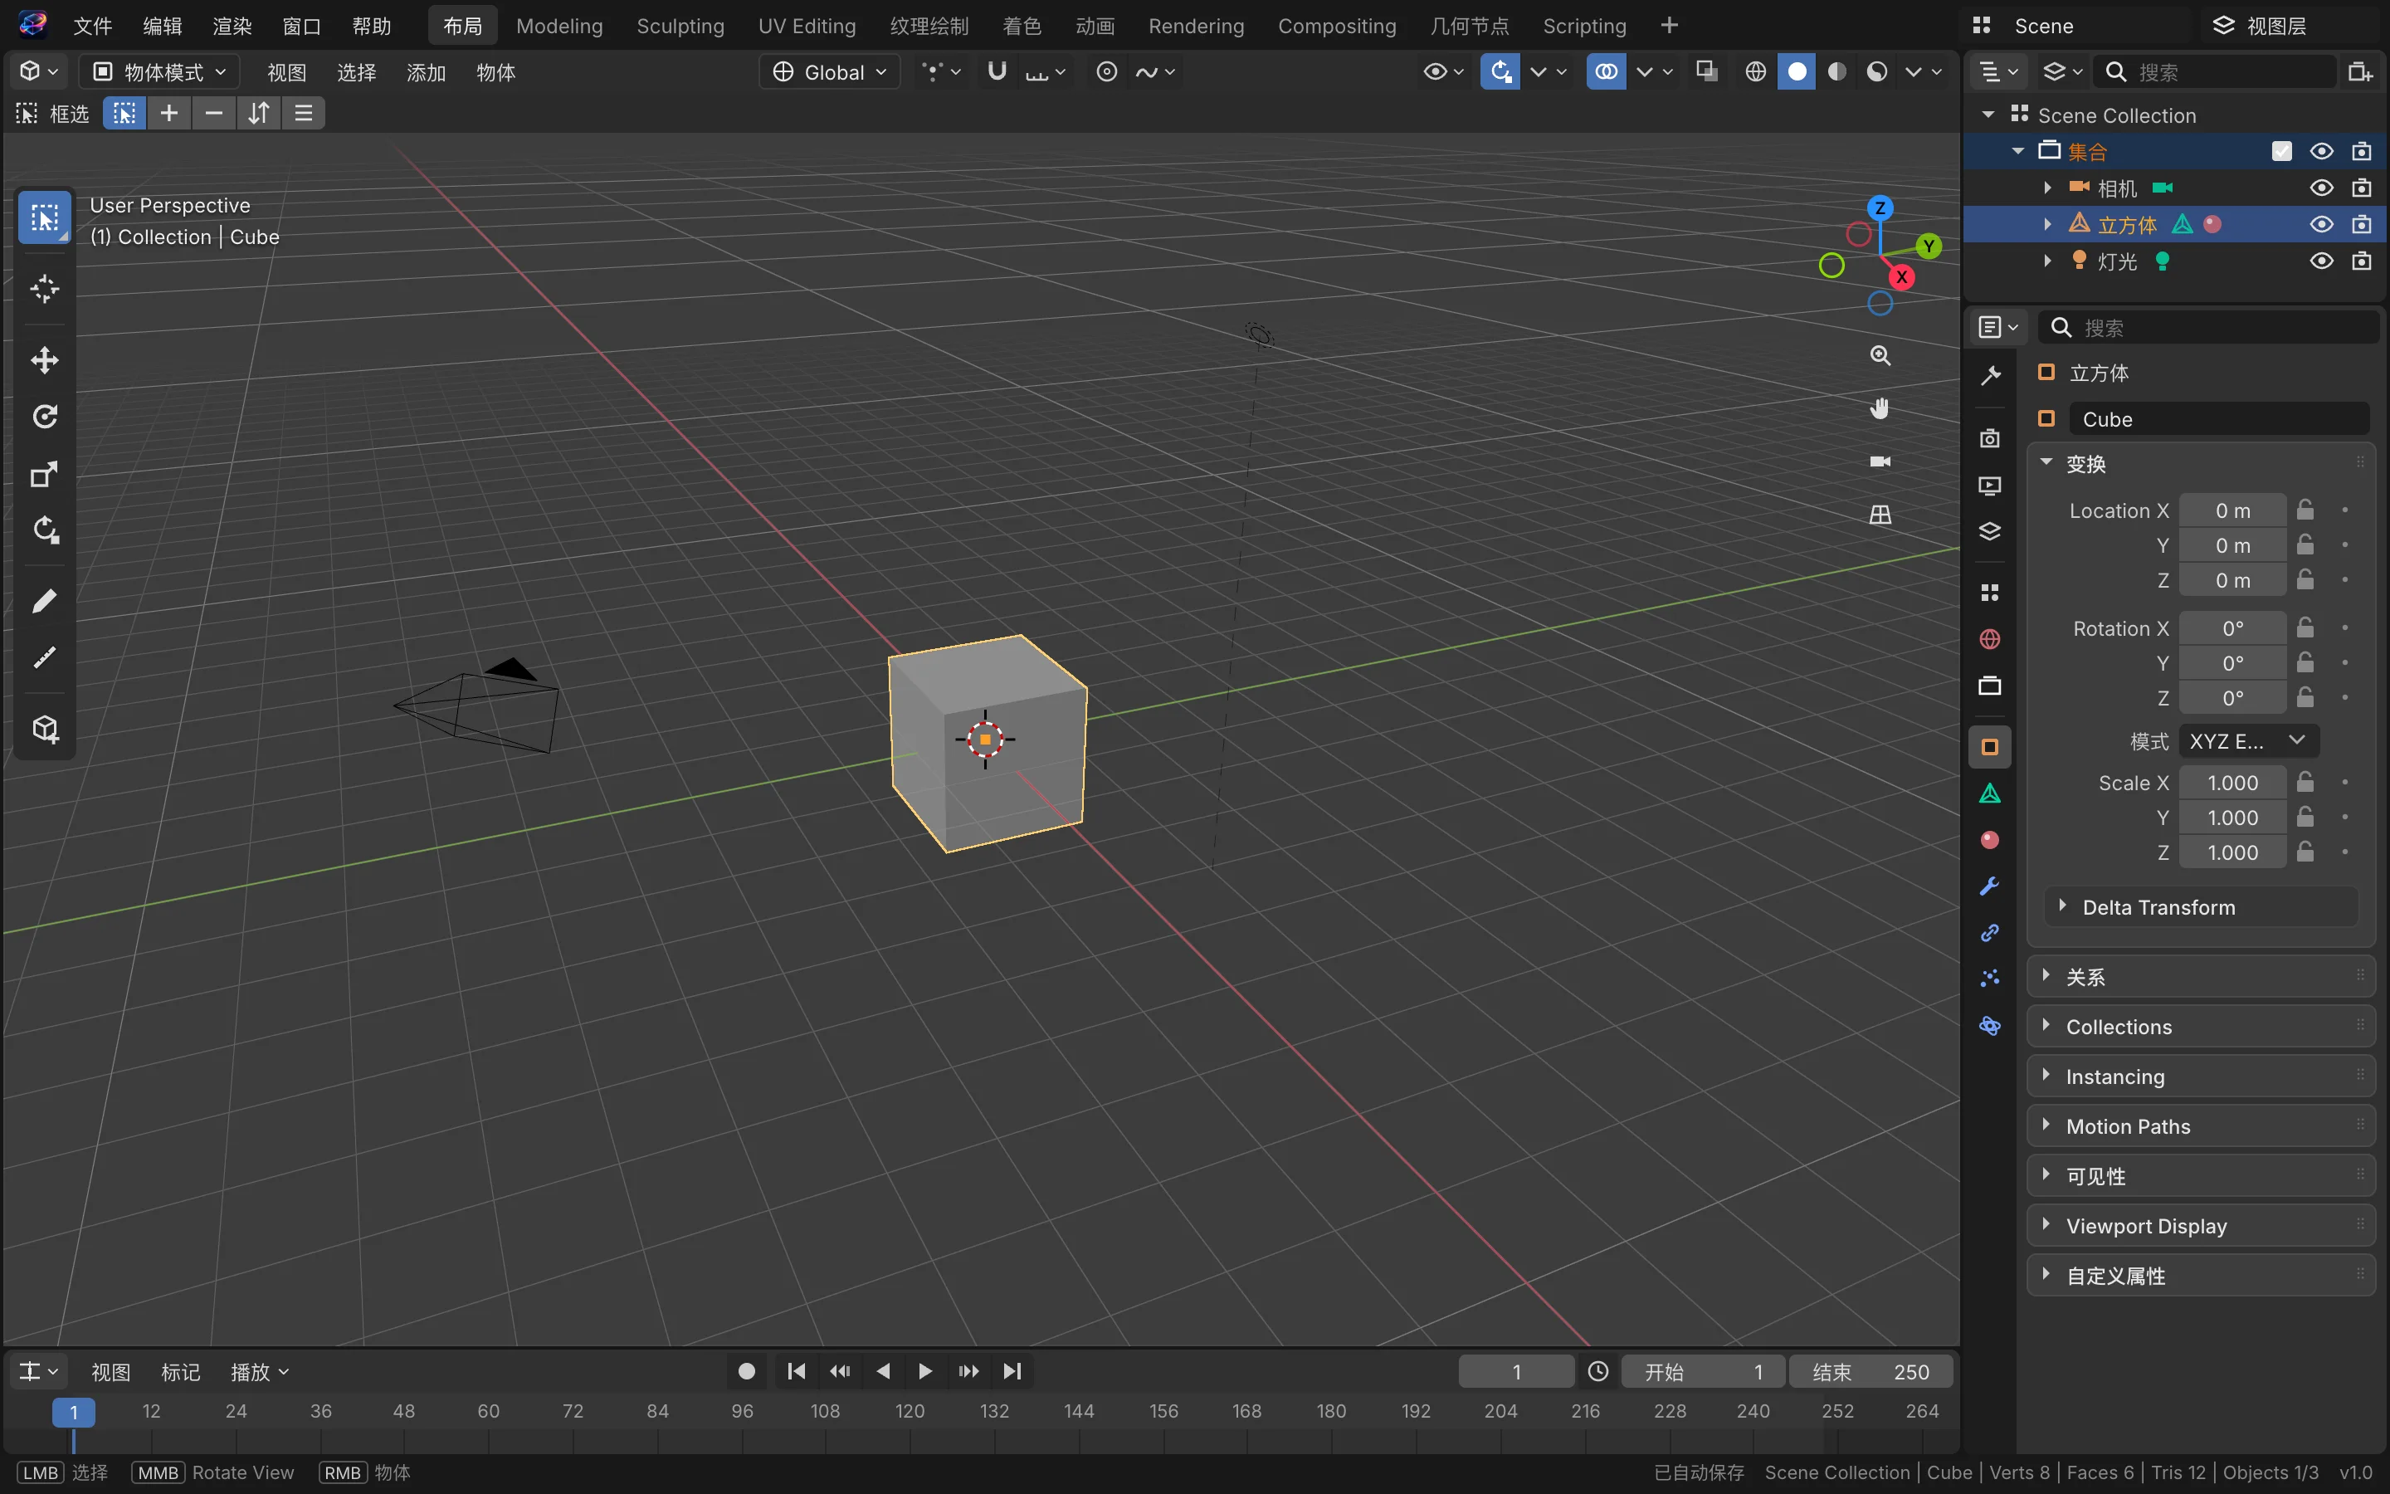The image size is (2390, 1494).
Task: Lock Location X with padlock toggle
Action: [2305, 510]
